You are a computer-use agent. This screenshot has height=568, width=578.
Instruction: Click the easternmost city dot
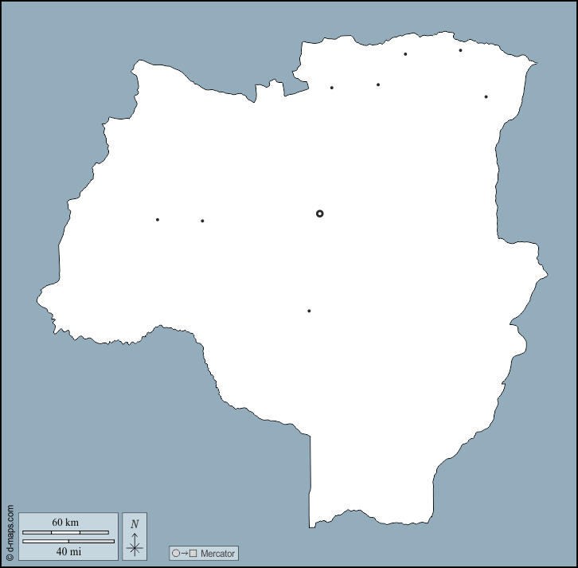(x=486, y=97)
